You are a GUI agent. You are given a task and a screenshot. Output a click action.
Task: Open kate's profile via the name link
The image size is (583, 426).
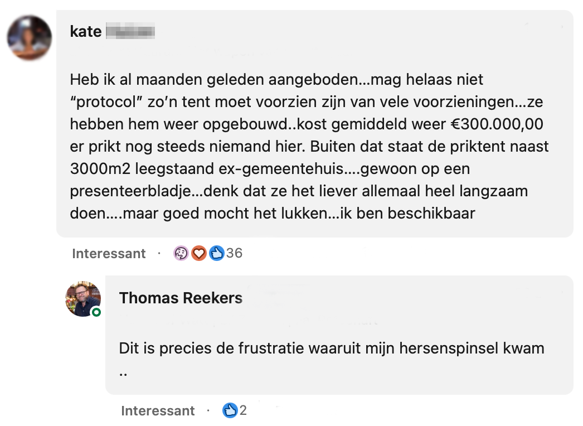[x=86, y=32]
